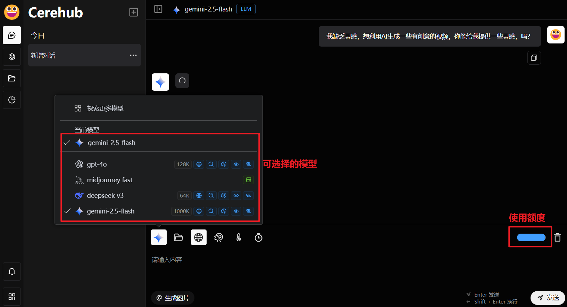
Task: Open options menu for 新增对话
Action: [133, 55]
